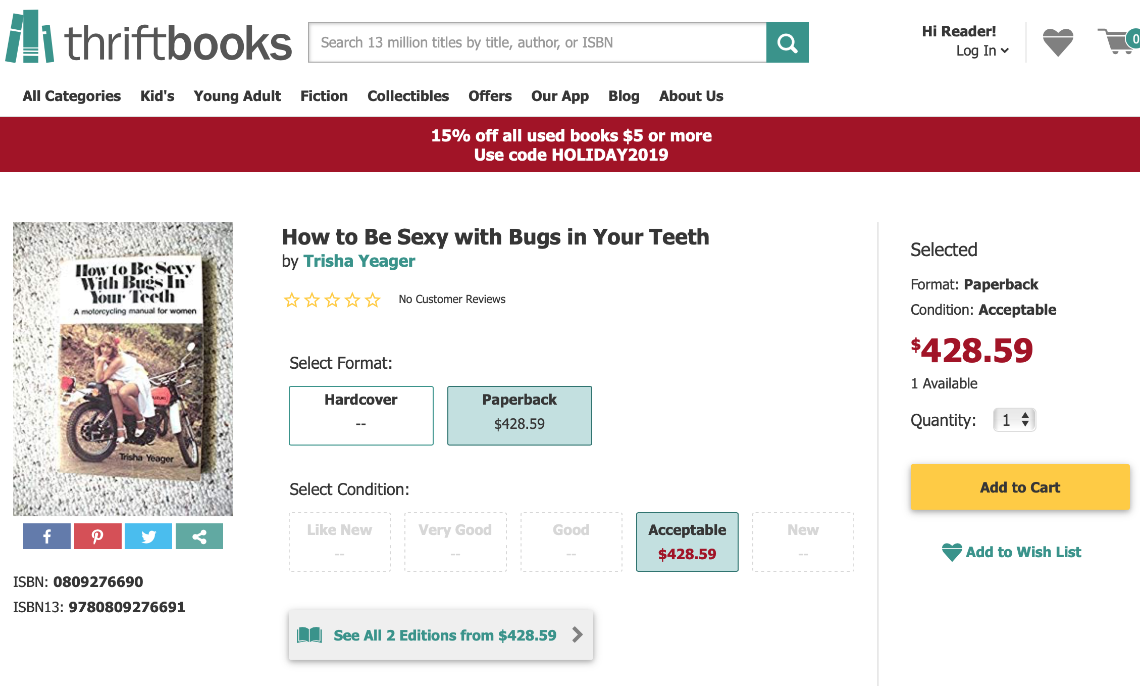Choose the Acceptable condition option
The width and height of the screenshot is (1140, 686).
(687, 542)
